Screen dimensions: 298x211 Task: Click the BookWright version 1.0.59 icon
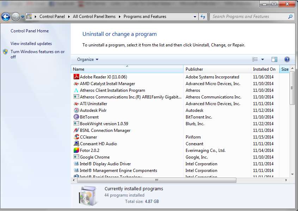click(x=76, y=123)
